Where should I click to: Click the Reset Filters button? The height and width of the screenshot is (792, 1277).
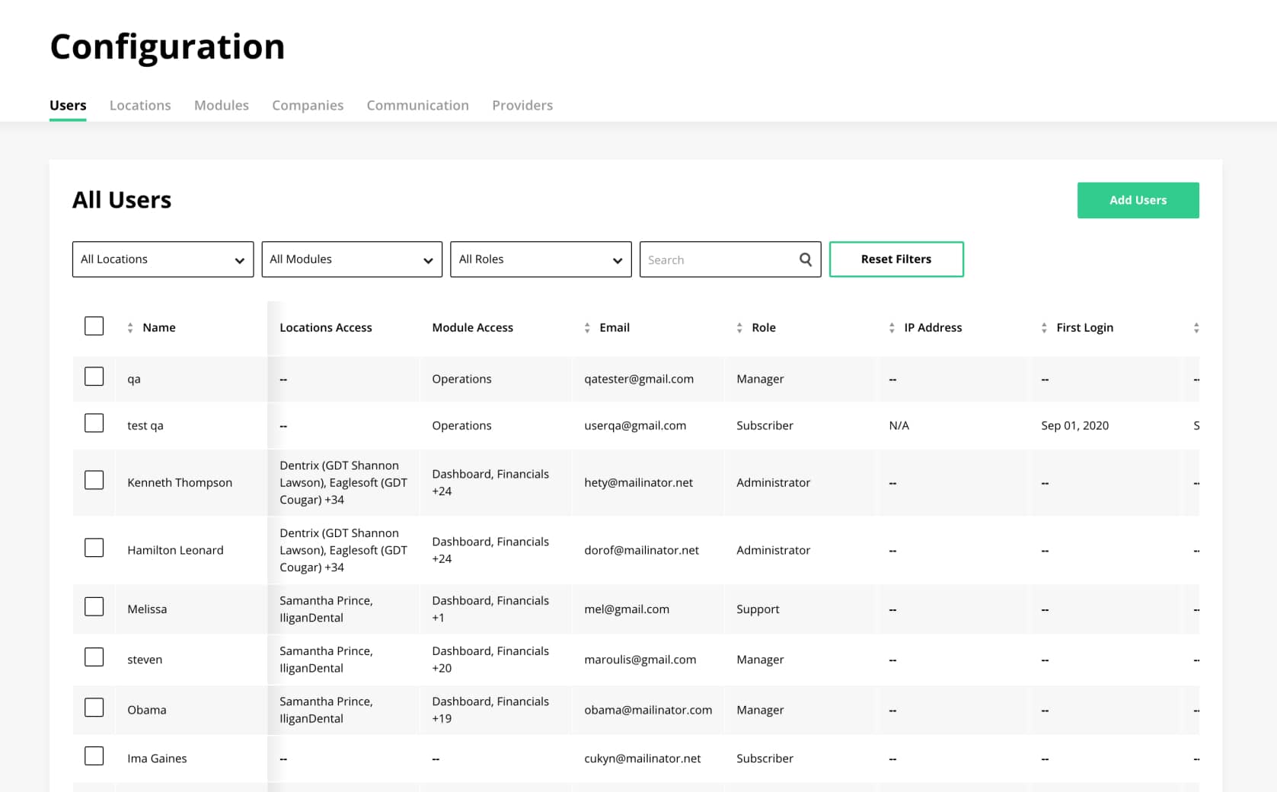pos(896,259)
